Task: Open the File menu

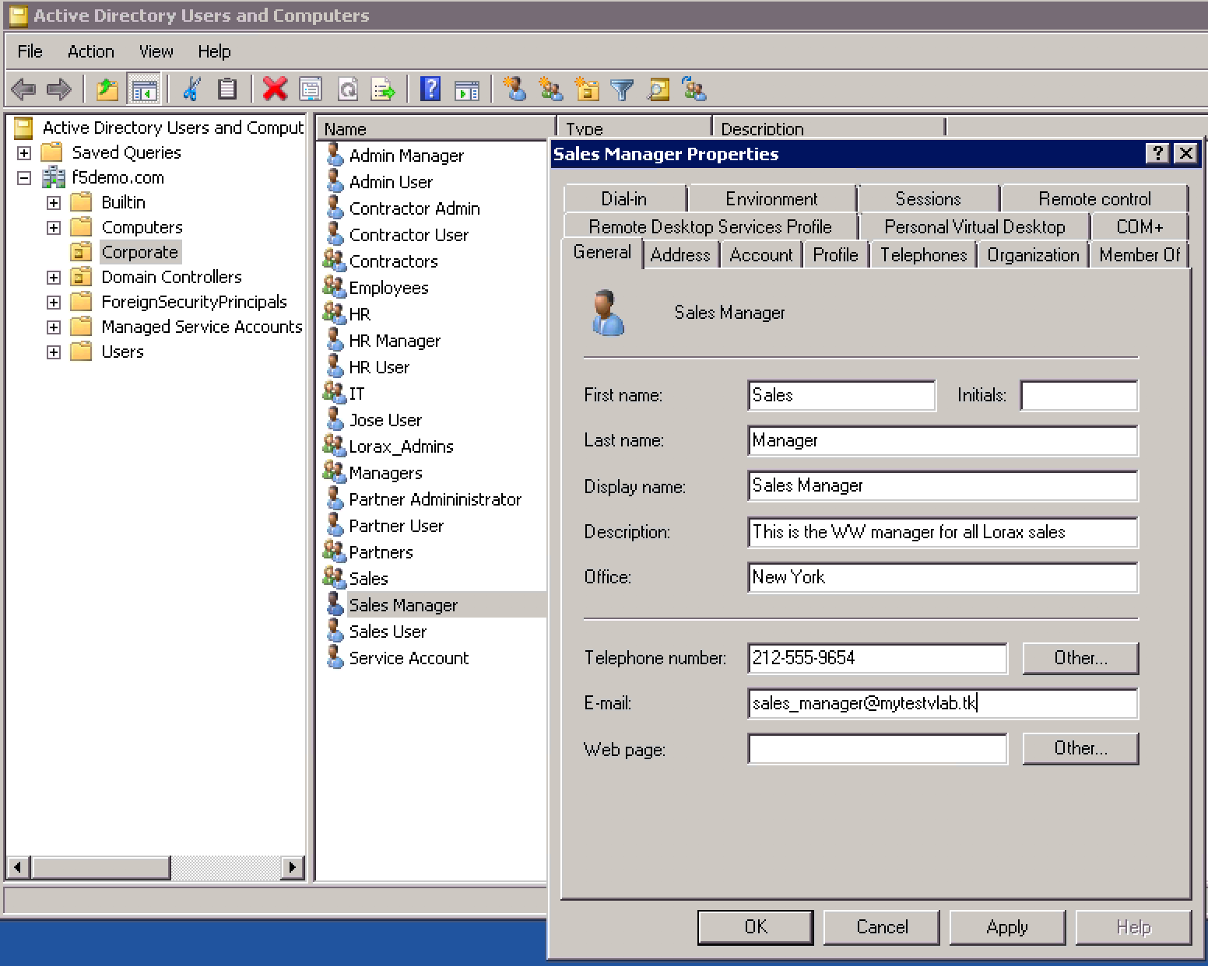Action: (x=30, y=51)
